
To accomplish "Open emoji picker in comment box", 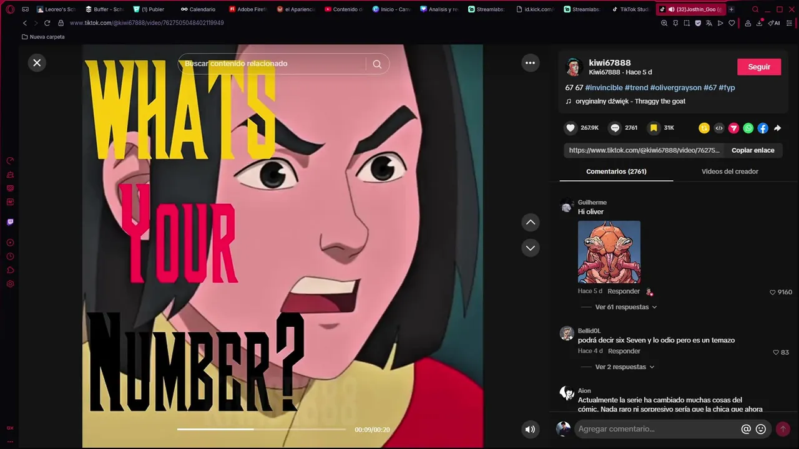I will click(x=761, y=429).
